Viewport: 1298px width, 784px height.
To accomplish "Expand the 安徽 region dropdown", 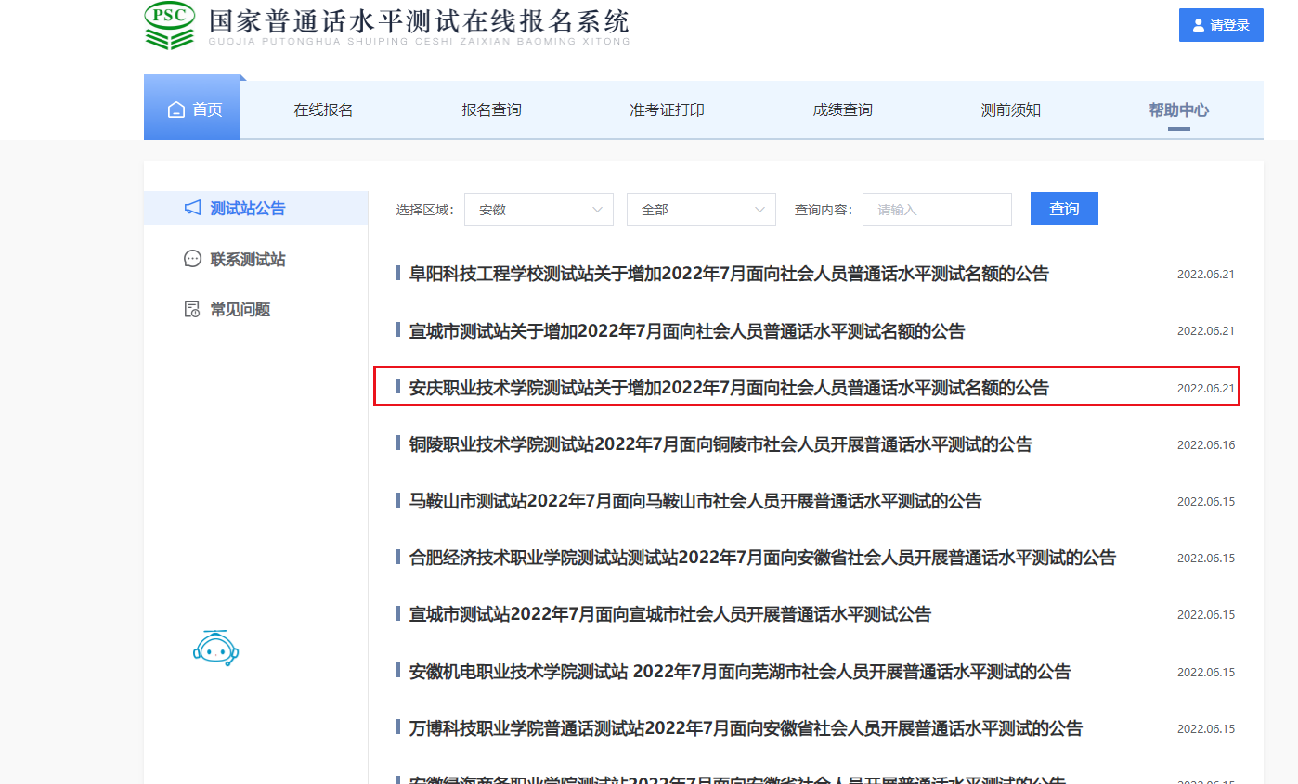I will point(539,210).
